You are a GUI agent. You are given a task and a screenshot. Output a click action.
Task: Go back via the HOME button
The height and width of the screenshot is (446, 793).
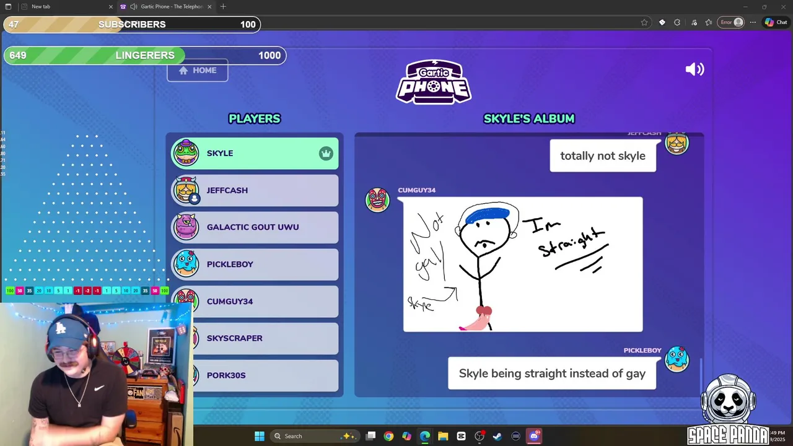pos(197,70)
